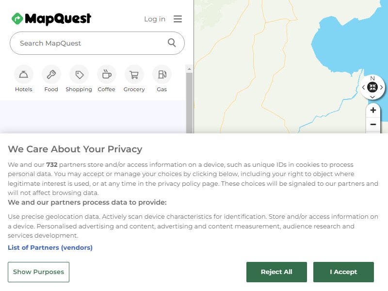Select the Coffee cup icon

click(107, 74)
